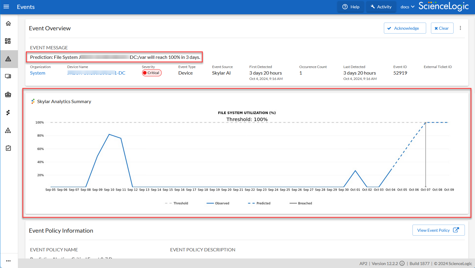Expand more sidebar options ellipsis
The image size is (475, 268).
[x=8, y=261]
